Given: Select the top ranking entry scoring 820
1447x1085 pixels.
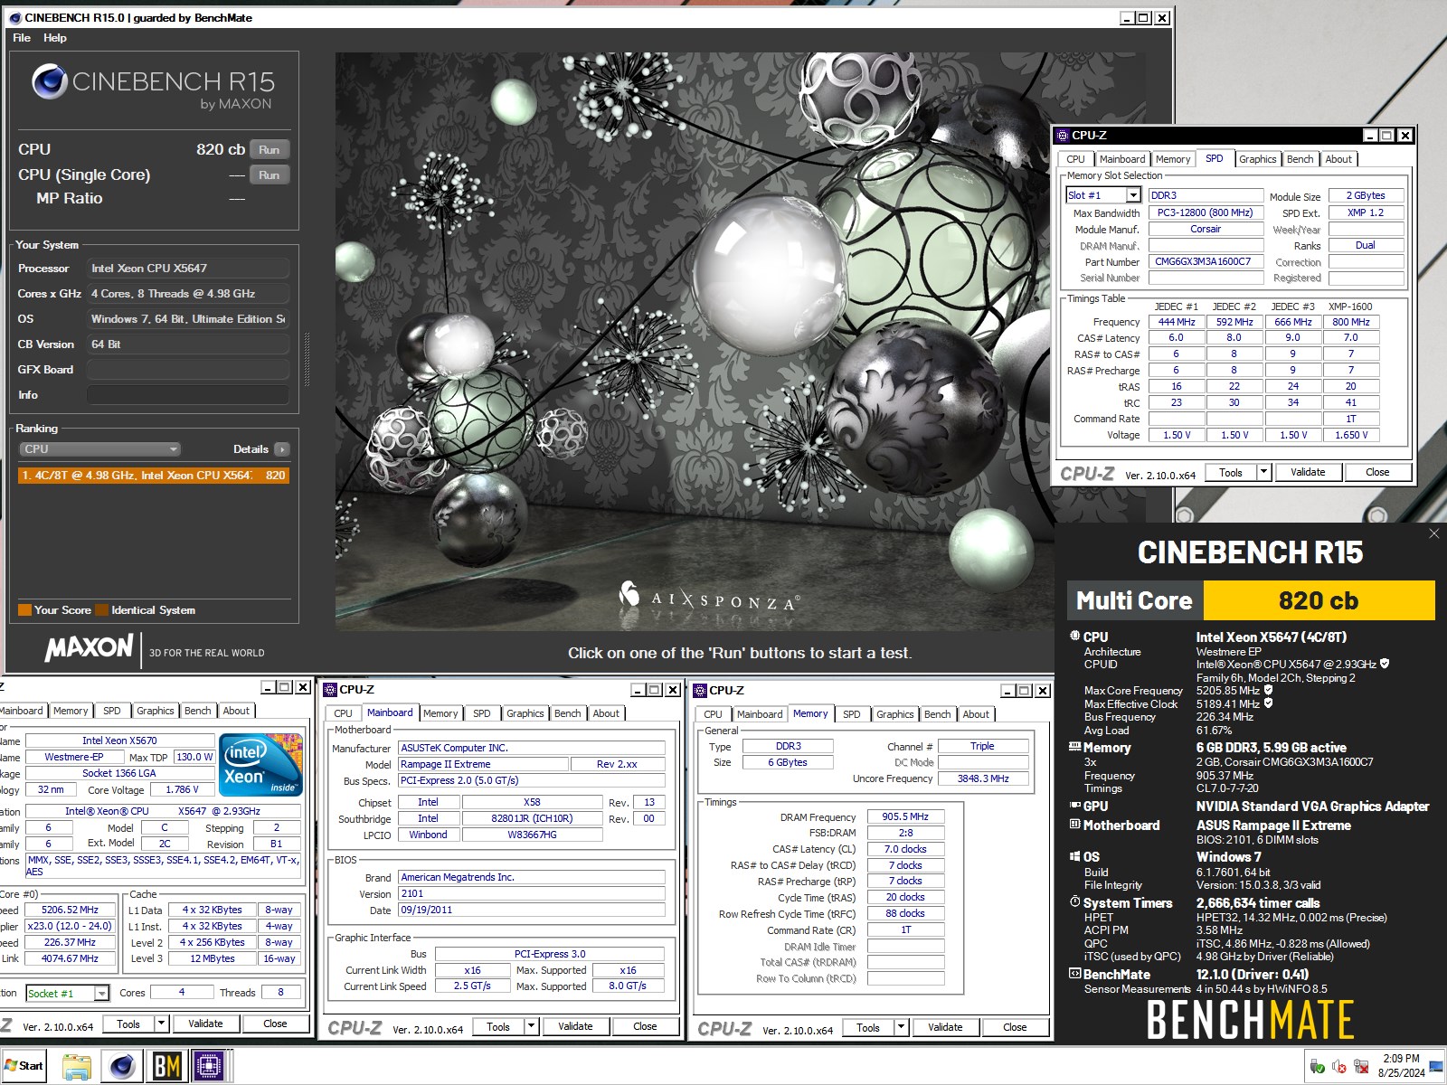Looking at the screenshot, I should click(x=154, y=475).
